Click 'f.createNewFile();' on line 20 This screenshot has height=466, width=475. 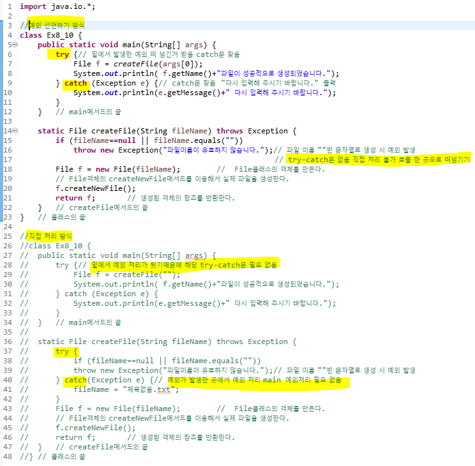(95, 188)
